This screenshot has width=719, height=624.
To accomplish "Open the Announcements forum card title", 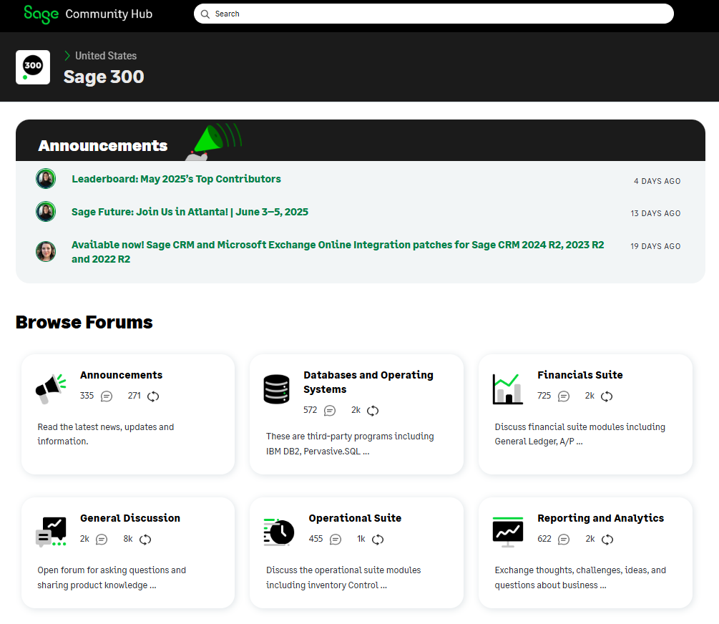I will click(x=121, y=375).
